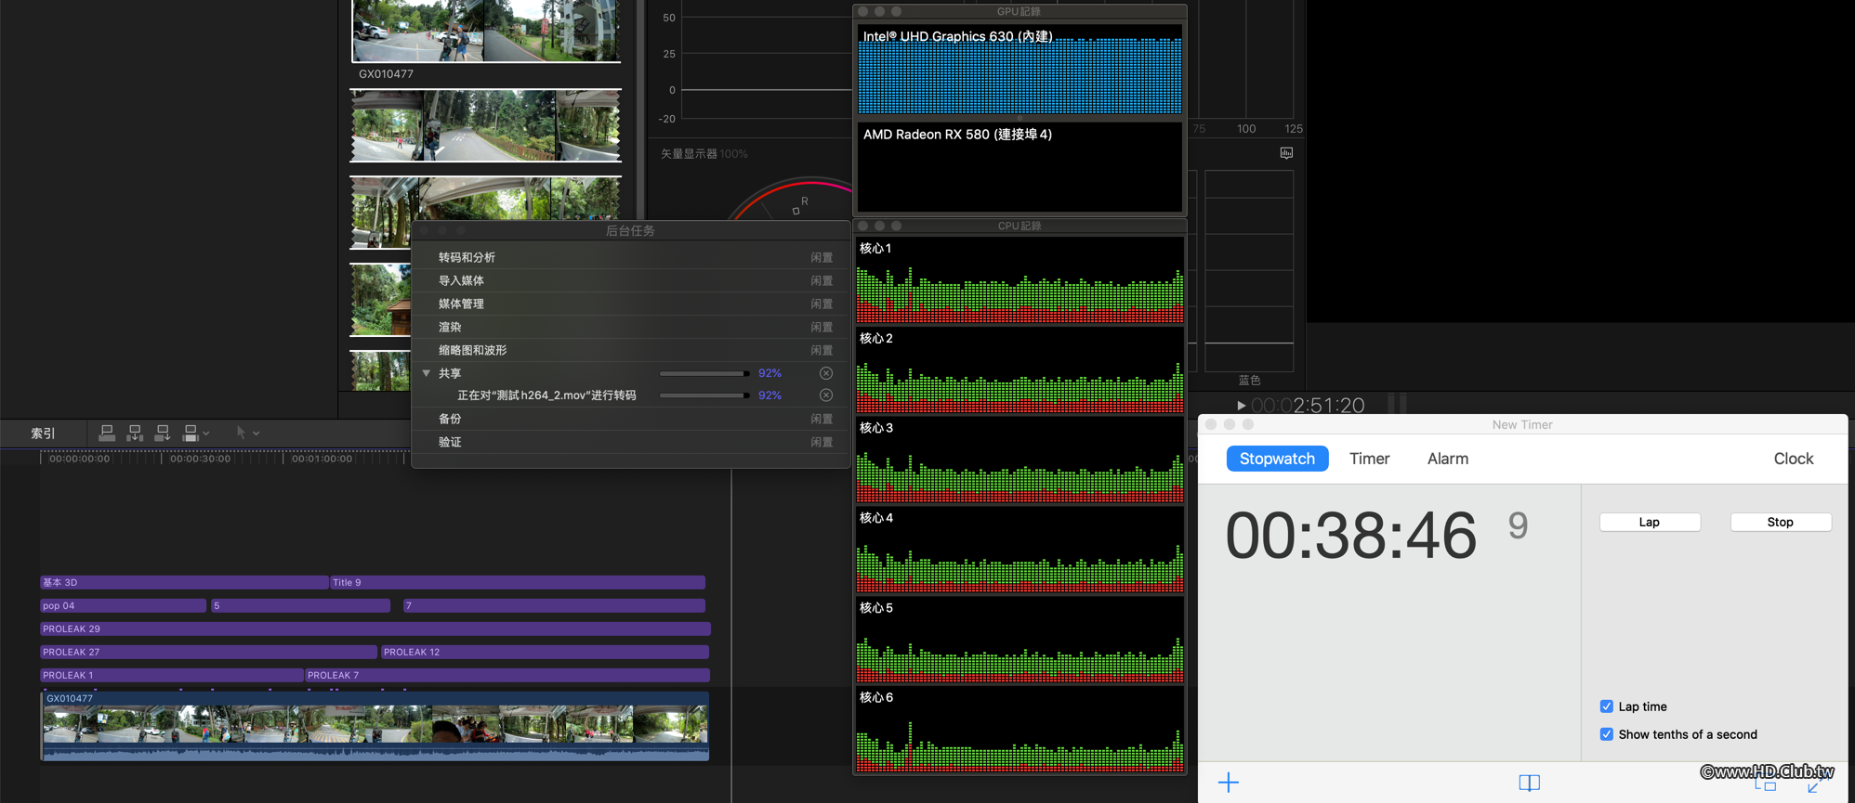Open the overwrite edit options dropdown chevron

click(x=206, y=433)
